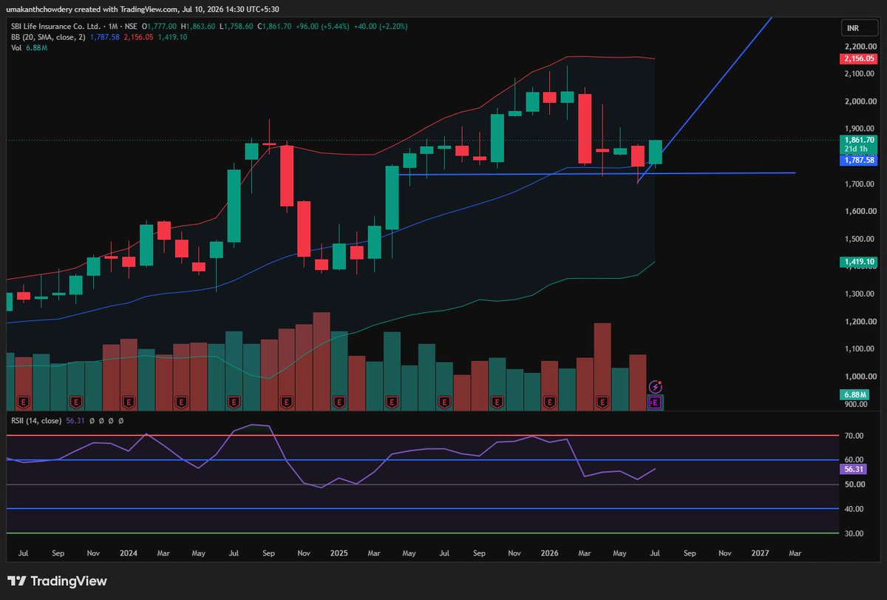Viewport: 887px width, 600px height.
Task: Open the January 2026 earnings marker
Action: click(550, 402)
